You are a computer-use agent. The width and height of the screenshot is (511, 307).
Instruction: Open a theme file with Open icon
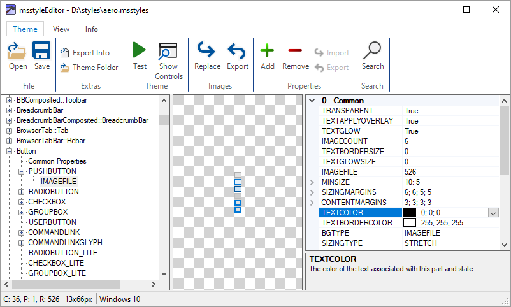[18, 56]
